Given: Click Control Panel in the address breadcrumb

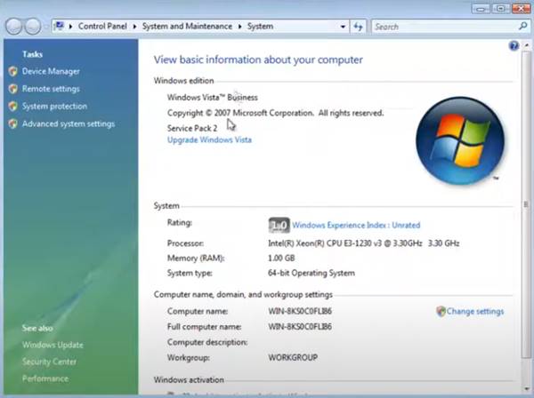Looking at the screenshot, I should pyautogui.click(x=102, y=26).
